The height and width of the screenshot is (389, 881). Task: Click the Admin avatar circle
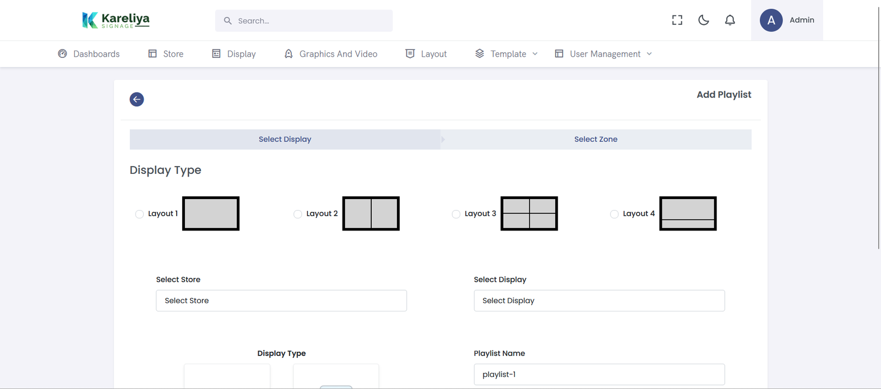click(x=771, y=20)
